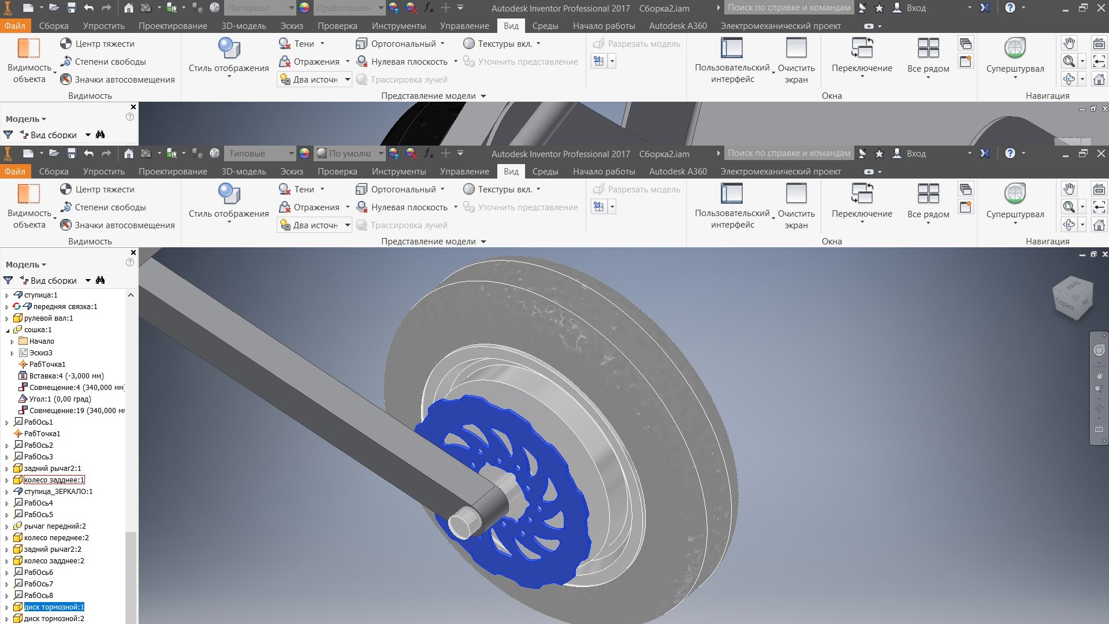Click the Shadows icon (Тени)
This screenshot has width=1109, height=624.
point(284,190)
